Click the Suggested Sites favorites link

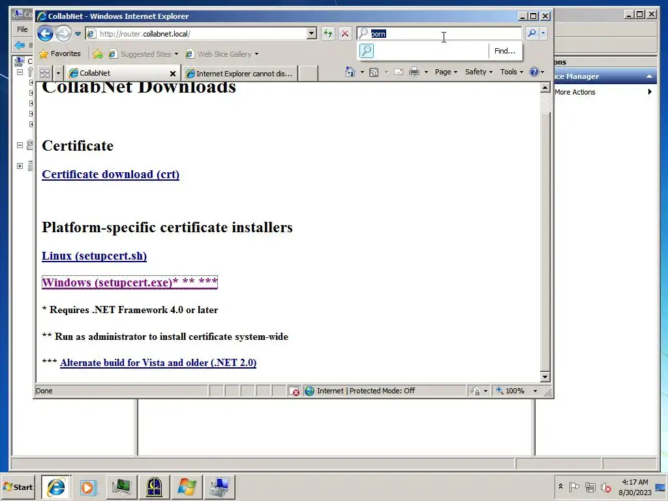143,54
